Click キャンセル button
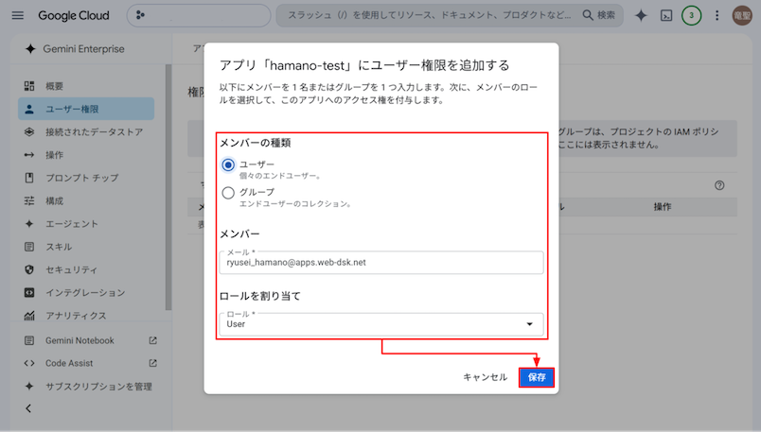Image resolution: width=761 pixels, height=432 pixels. [485, 377]
